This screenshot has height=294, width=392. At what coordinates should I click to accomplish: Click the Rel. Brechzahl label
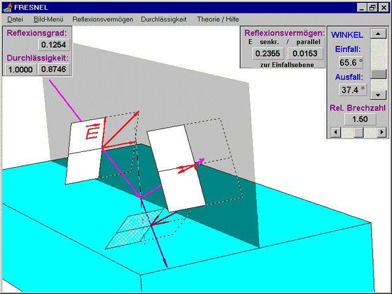[358, 108]
